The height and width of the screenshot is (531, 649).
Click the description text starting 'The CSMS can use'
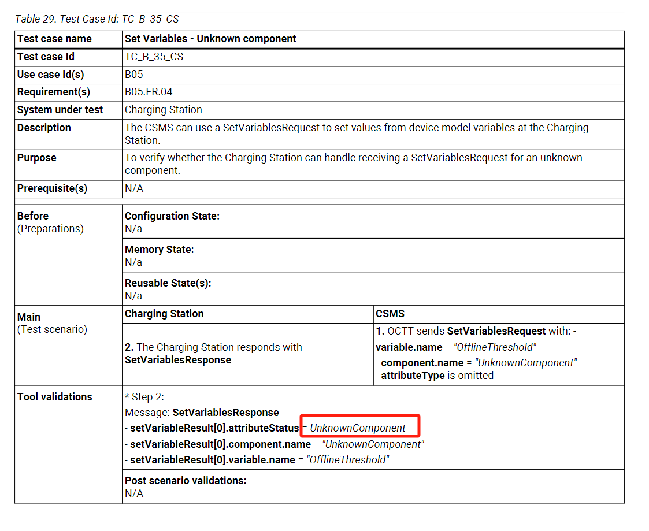tap(357, 133)
